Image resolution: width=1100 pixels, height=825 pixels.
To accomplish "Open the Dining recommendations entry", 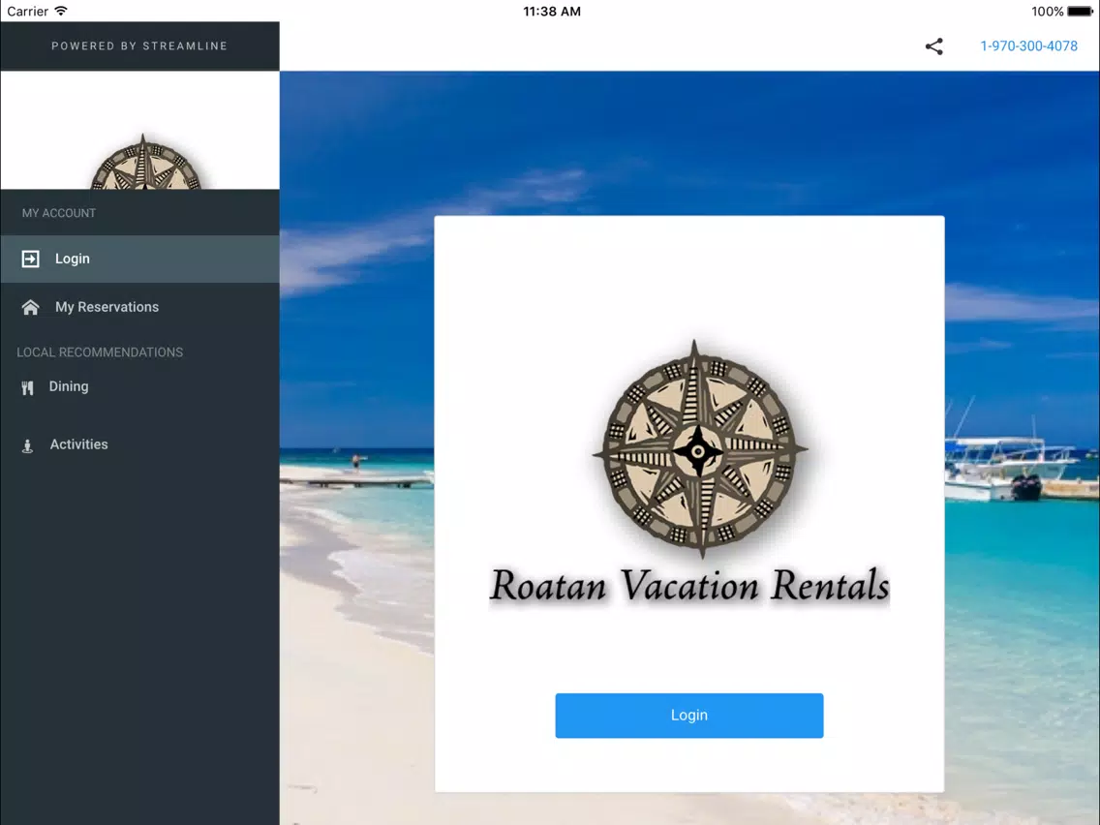I will click(x=69, y=386).
